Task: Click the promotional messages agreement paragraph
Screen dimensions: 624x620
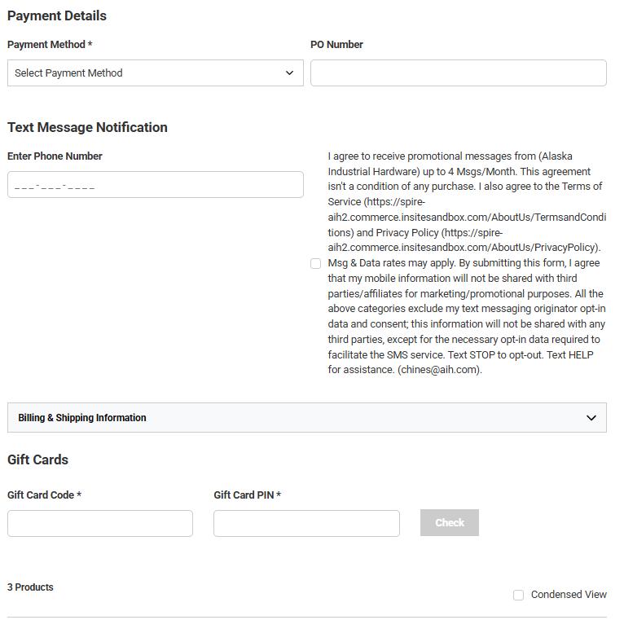Action: [466, 262]
